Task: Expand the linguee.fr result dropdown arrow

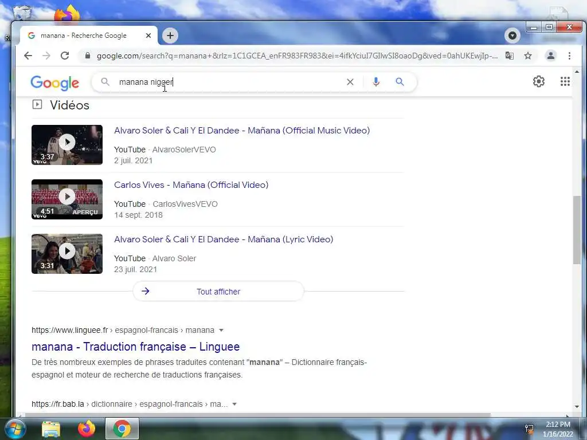Action: point(221,330)
